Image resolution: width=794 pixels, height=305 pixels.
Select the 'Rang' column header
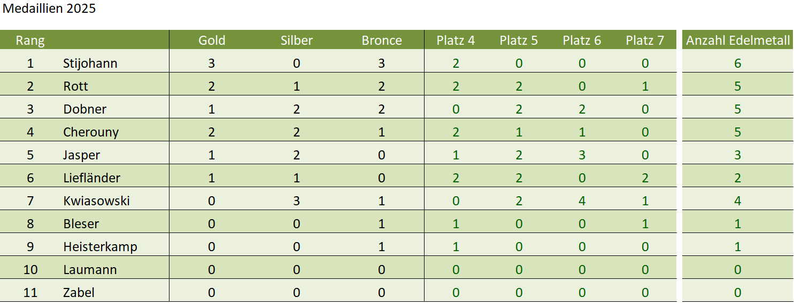30,41
